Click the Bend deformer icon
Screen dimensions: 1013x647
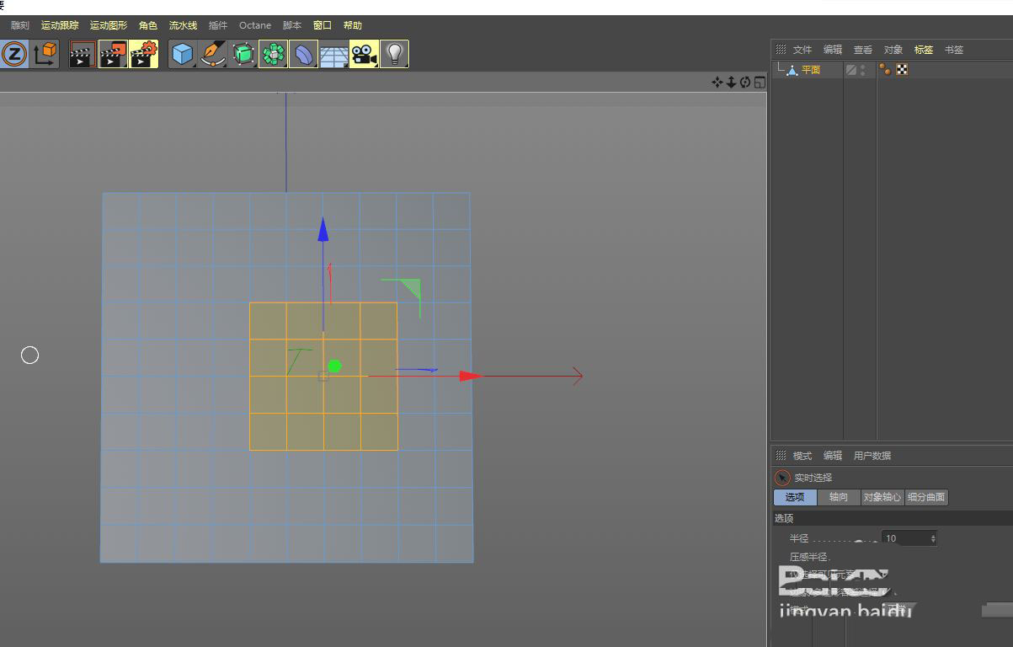303,55
